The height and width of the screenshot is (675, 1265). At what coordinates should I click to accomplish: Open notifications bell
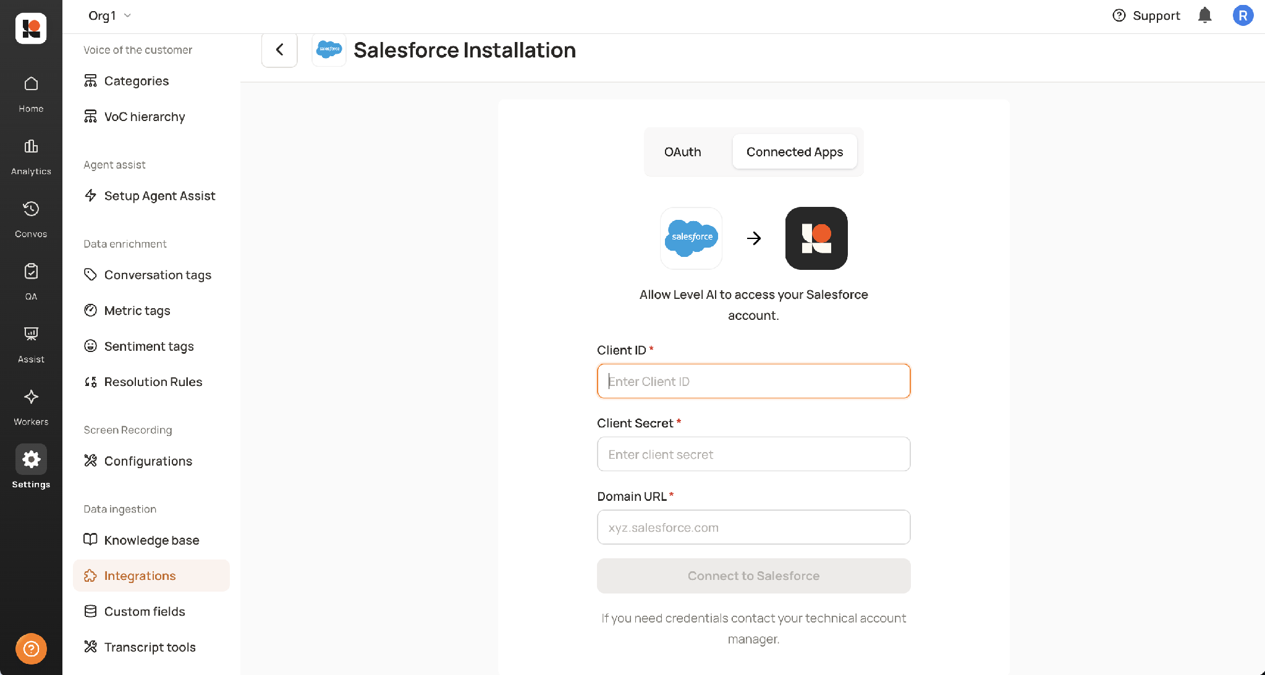point(1204,15)
